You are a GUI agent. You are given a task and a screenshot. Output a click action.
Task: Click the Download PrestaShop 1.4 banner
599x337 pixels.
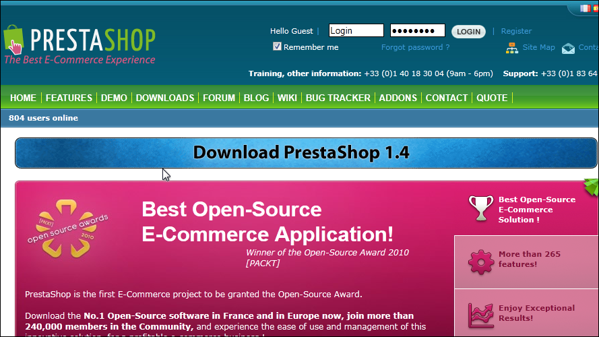(306, 153)
